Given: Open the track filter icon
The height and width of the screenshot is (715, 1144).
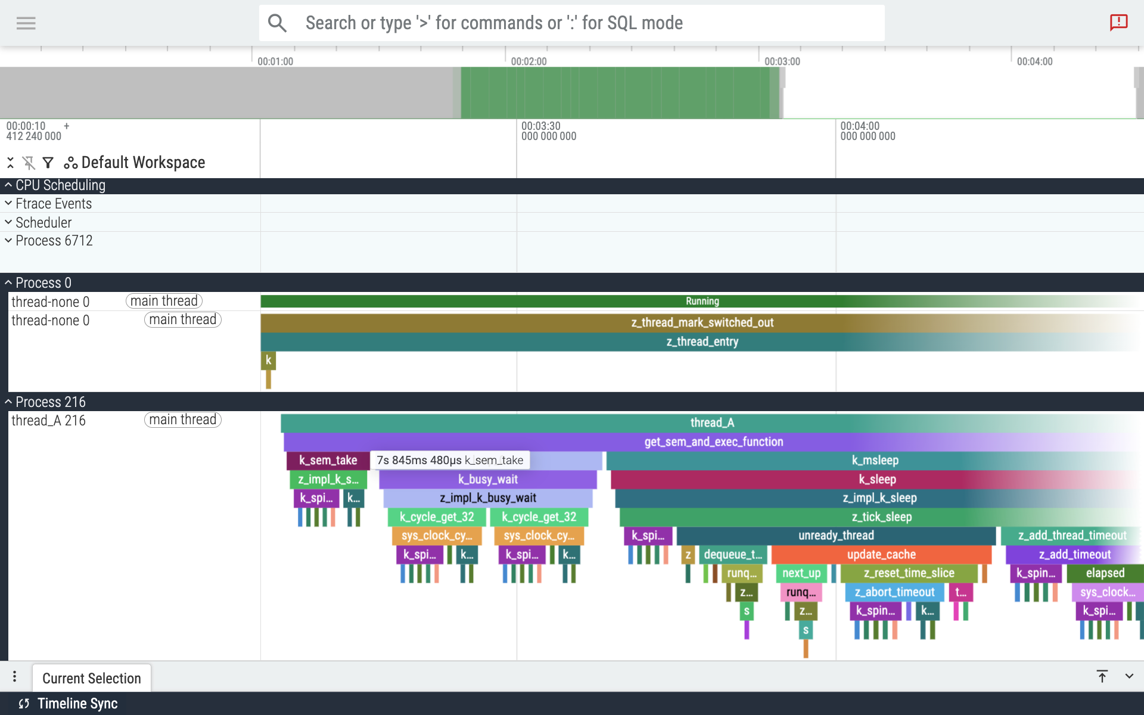Looking at the screenshot, I should click(x=48, y=162).
